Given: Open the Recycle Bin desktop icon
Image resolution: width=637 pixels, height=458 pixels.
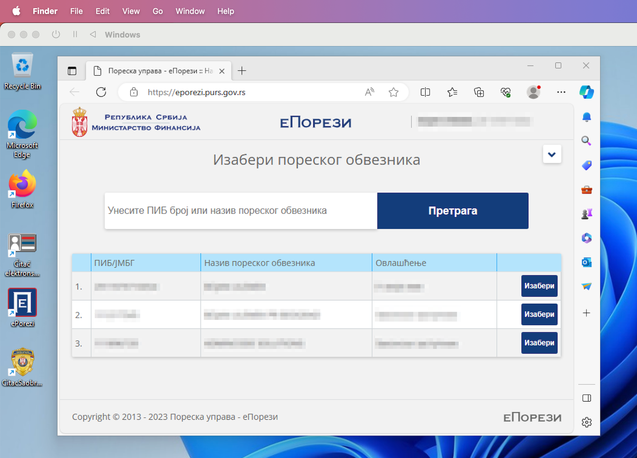Looking at the screenshot, I should click(22, 71).
